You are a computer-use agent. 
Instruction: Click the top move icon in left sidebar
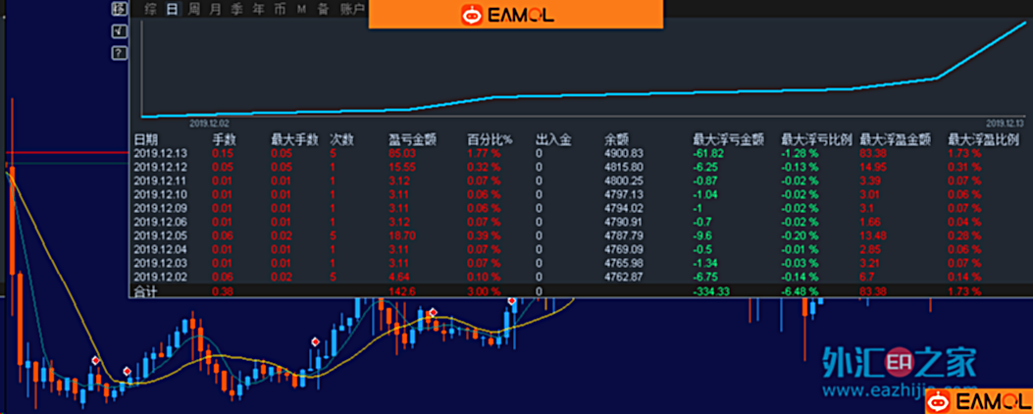pos(120,9)
